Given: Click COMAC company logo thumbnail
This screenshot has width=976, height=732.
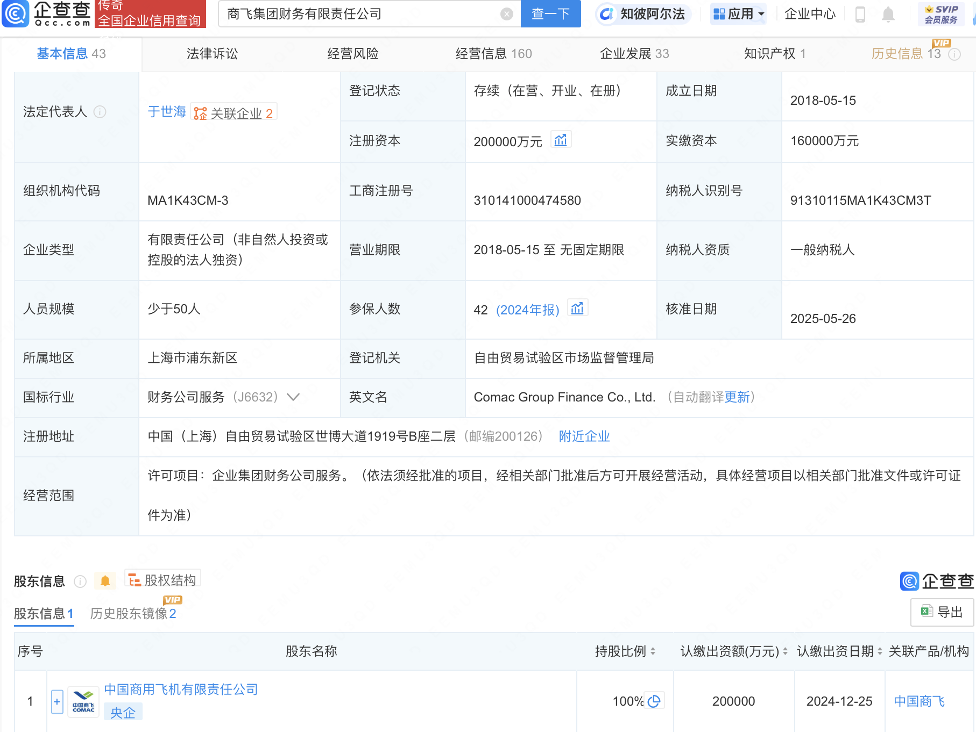Looking at the screenshot, I should click(83, 701).
